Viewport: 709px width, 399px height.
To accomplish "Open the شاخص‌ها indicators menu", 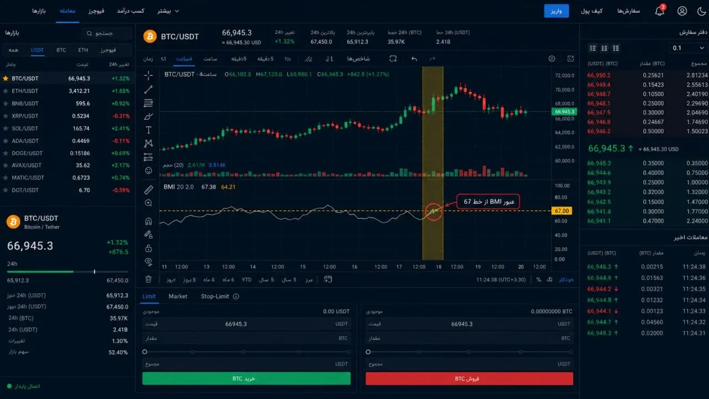I will [x=358, y=59].
